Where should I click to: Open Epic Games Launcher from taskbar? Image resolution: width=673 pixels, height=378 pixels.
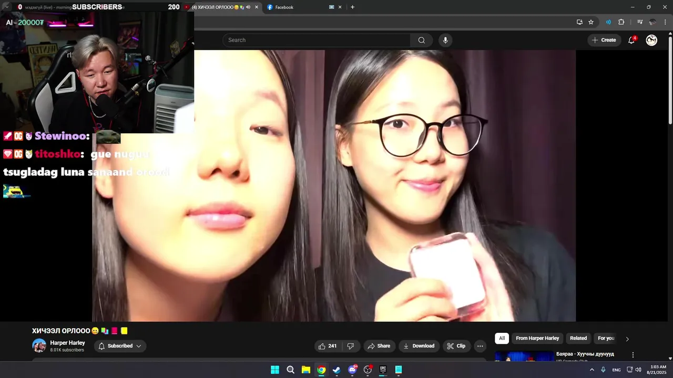click(383, 370)
